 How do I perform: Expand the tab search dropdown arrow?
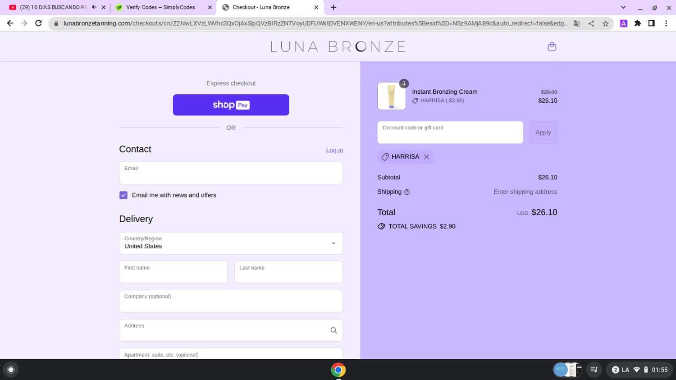point(623,7)
